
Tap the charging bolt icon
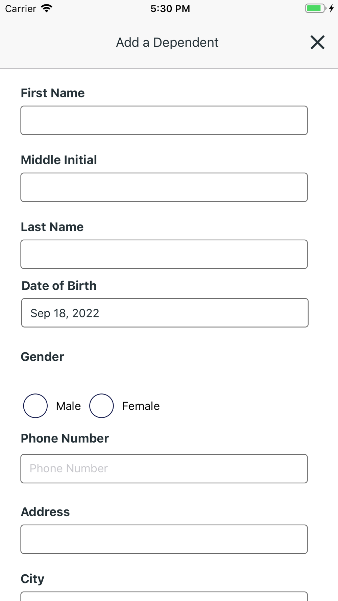point(332,8)
